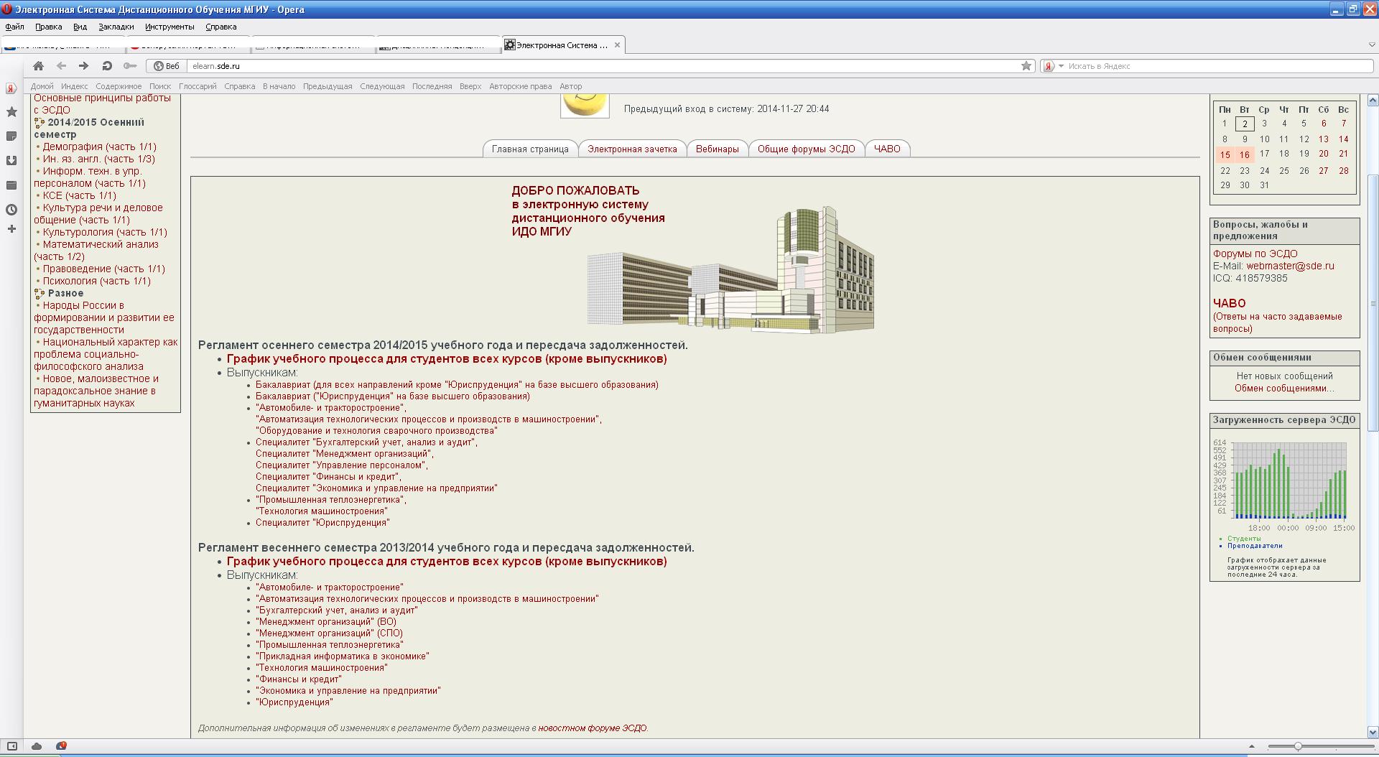Image resolution: width=1379 pixels, height=757 pixels.
Task: Open Правоведение (часть 1/1) course link
Action: [x=103, y=269]
